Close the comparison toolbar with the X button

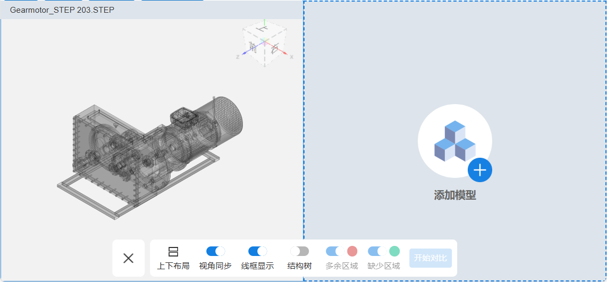point(128,258)
